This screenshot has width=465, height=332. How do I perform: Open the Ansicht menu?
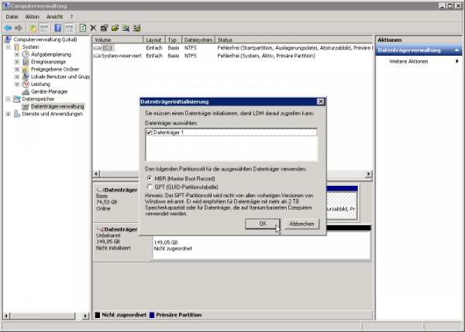coord(55,16)
